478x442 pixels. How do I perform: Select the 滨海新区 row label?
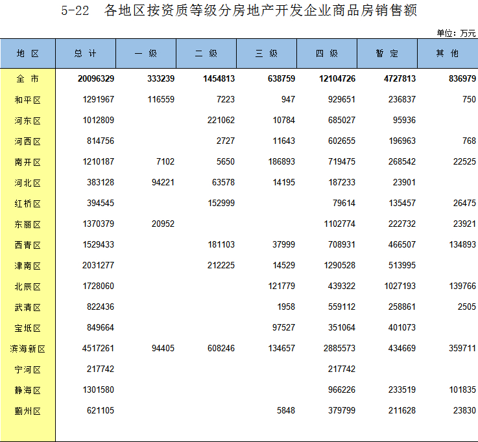28,349
